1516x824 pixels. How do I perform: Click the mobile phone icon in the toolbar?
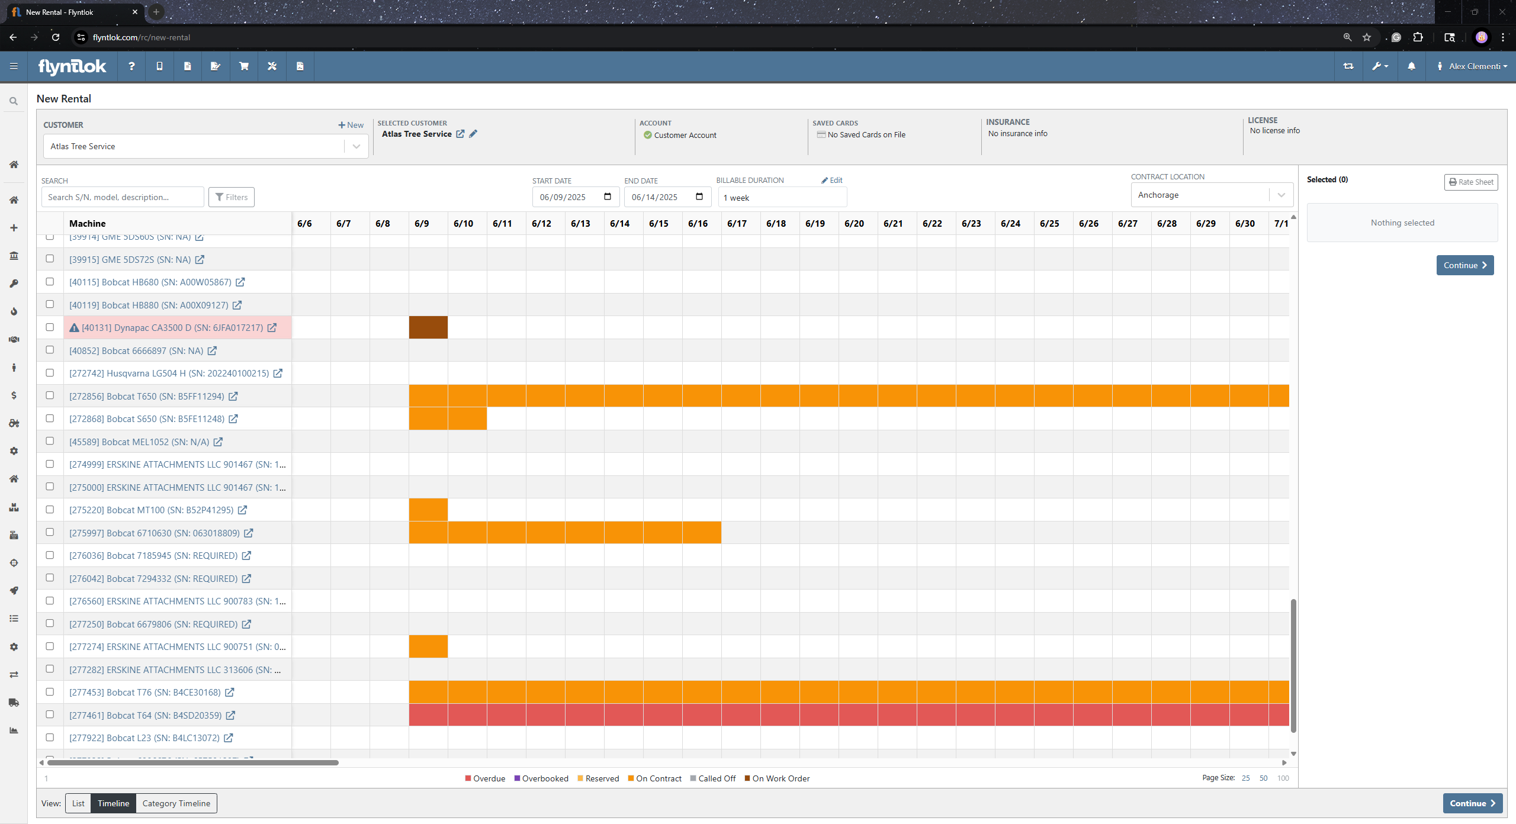coord(159,66)
